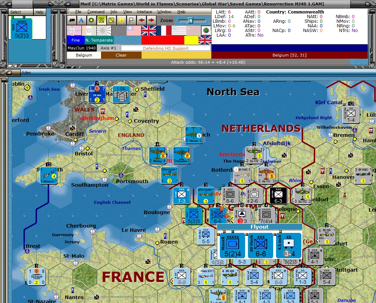Click the Gort 5(2)3 HQ counter on the map
Screen dimensions: 376x303
coord(194,216)
